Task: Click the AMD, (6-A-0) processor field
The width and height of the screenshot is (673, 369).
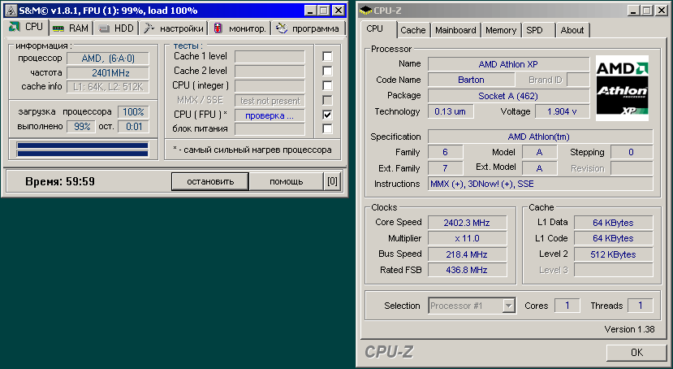Action: click(108, 59)
